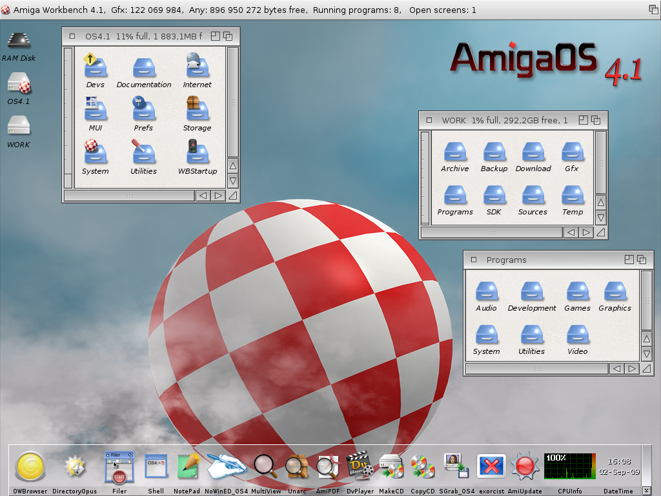The height and width of the screenshot is (496, 661).
Task: Open the Prefs drawer in OS4.1 window
Action: tap(143, 114)
